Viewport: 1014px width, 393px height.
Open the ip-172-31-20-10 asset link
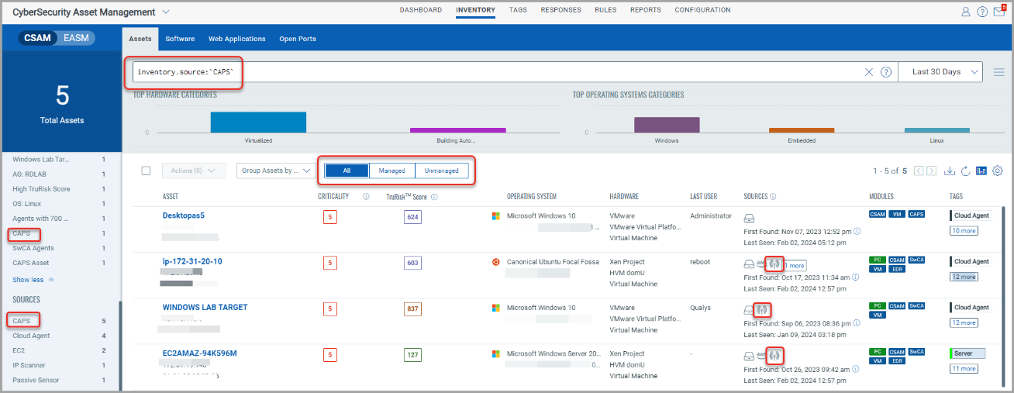click(192, 261)
